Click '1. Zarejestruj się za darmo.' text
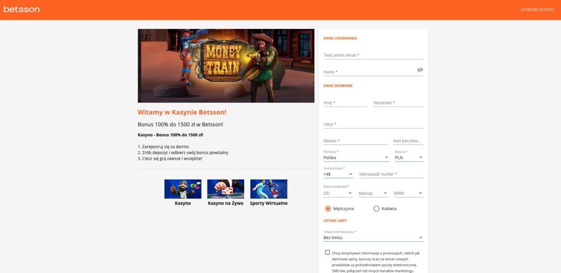 tap(164, 147)
